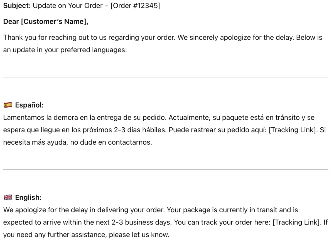This screenshot has height=241, width=334.
Task: Click the English heading
Action: (28, 198)
